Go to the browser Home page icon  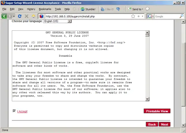[33, 16]
